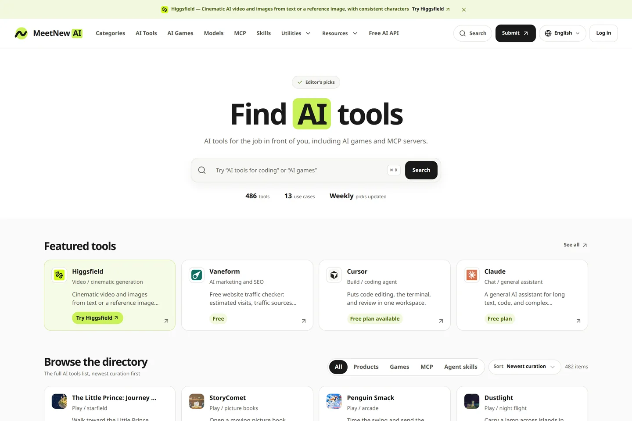632x421 pixels.
Task: Click the arrow icon next to See all
Action: 585,245
